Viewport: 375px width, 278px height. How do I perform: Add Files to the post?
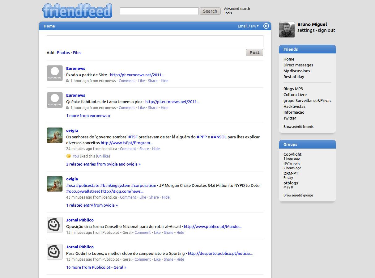(x=77, y=53)
